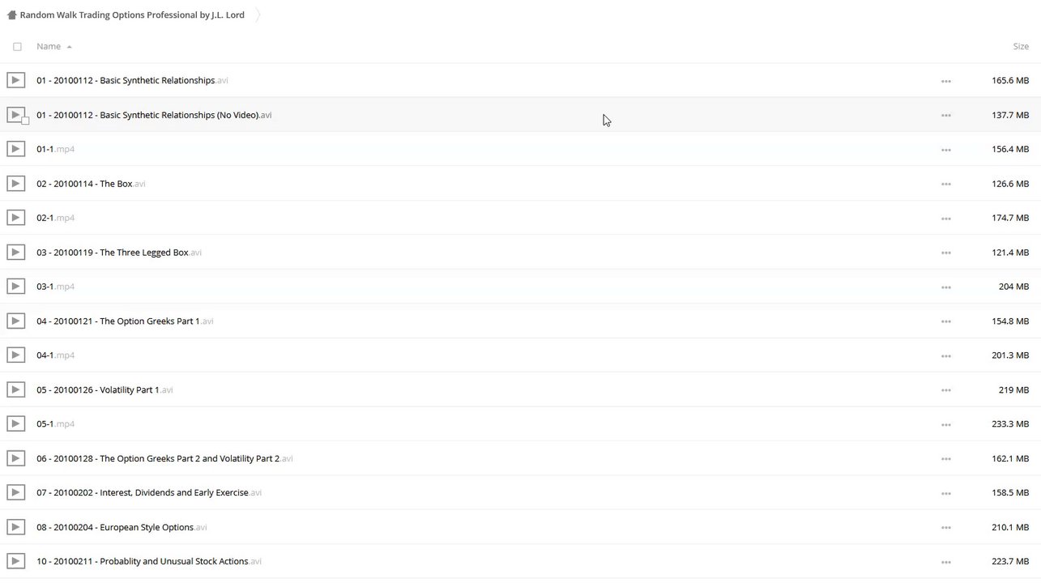This screenshot has width=1041, height=583.
Task: Open more options for Basic Synthetic Relationships.avi
Action: tap(945, 81)
